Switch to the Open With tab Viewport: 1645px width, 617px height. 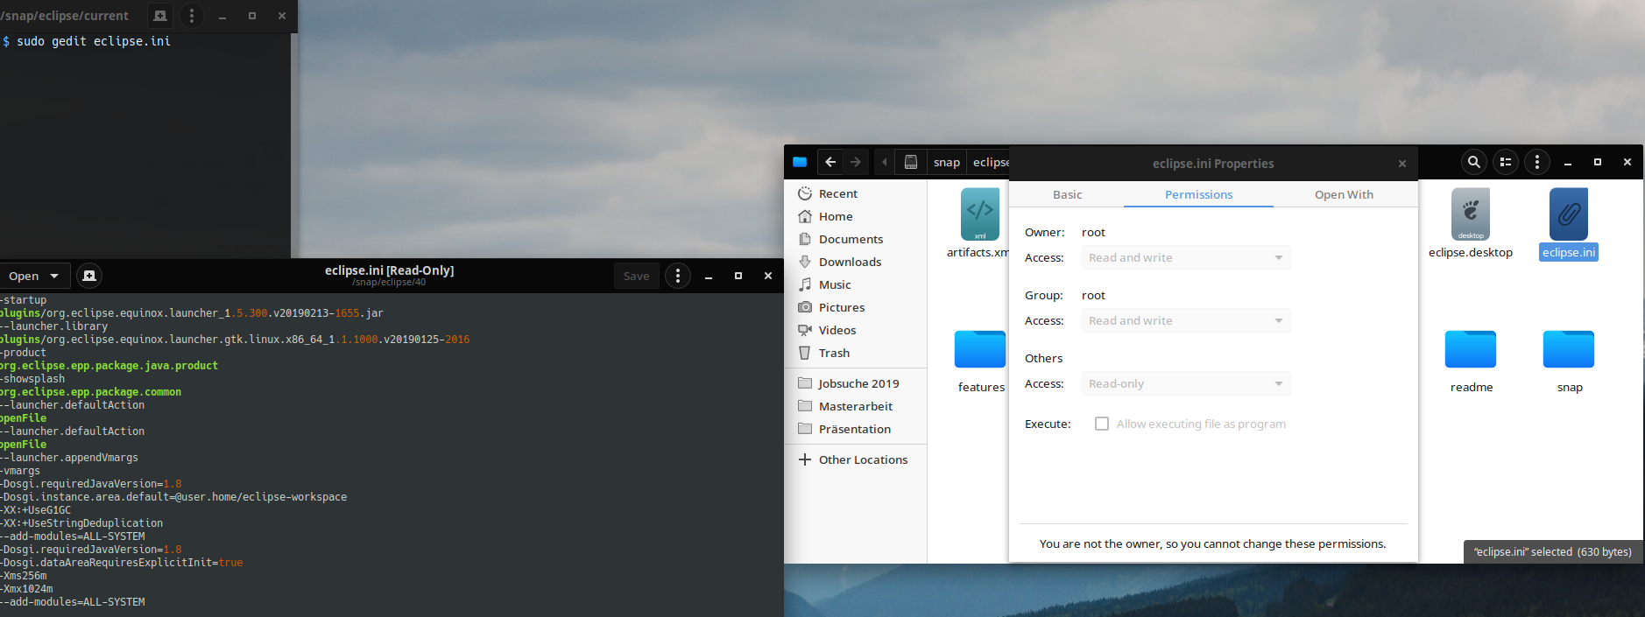tap(1344, 194)
